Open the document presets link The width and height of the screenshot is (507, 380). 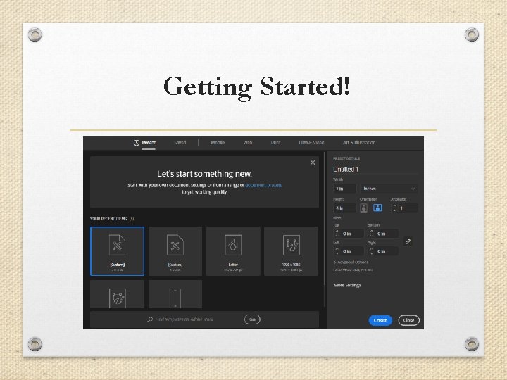tap(263, 185)
